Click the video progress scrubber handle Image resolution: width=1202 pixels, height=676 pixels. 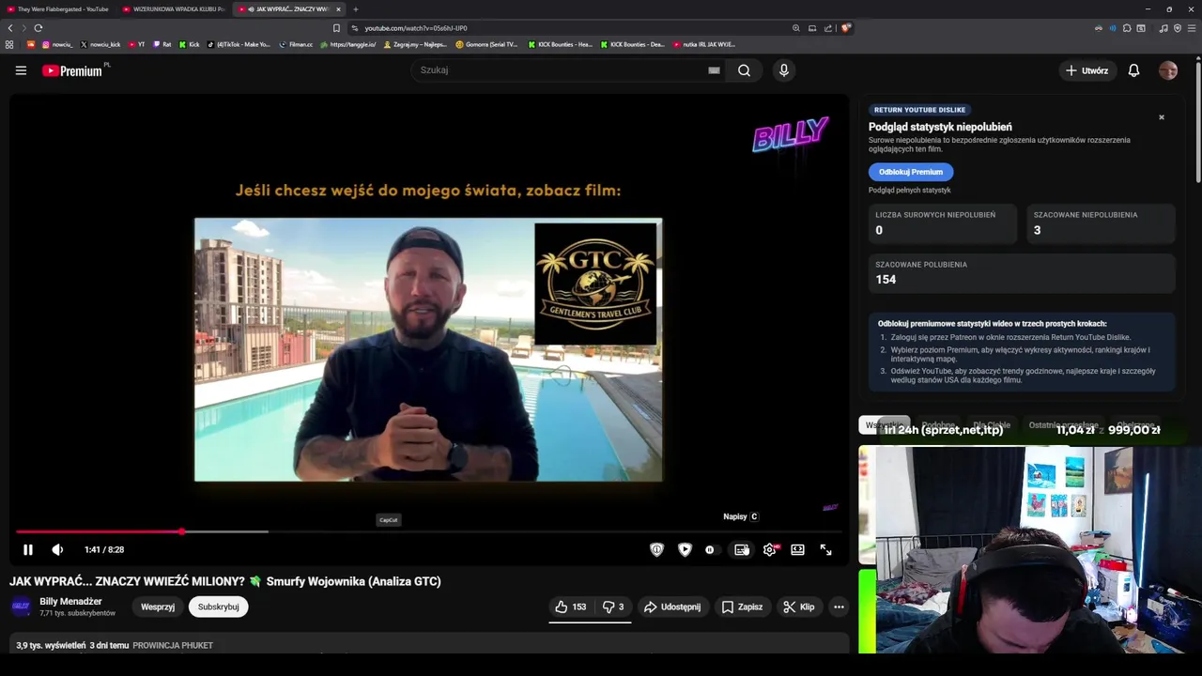pos(181,531)
